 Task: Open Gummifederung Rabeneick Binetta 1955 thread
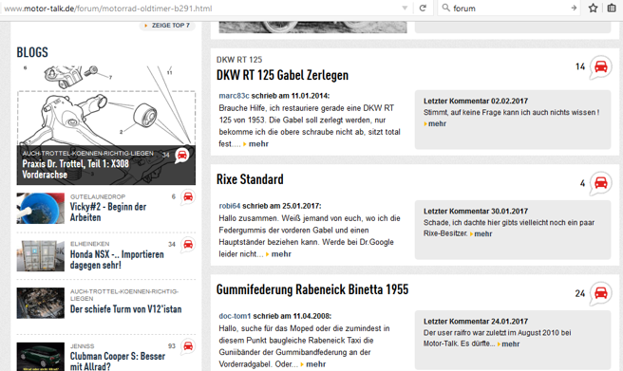click(x=312, y=289)
